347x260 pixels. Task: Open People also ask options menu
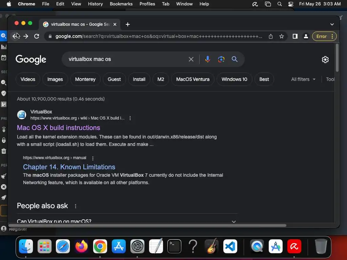click(x=76, y=206)
